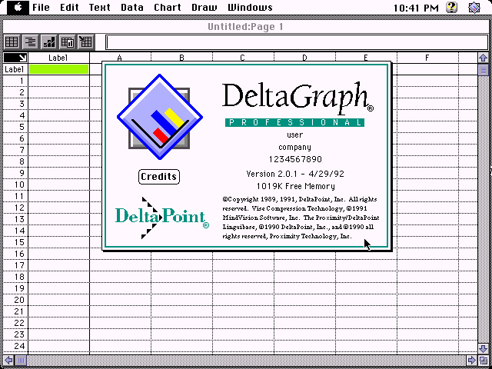Click the DeltaGraph diamond chart logo
The height and width of the screenshot is (369, 492).
(160, 117)
